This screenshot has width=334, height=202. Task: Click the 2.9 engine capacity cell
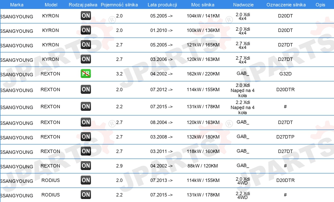pyautogui.click(x=119, y=166)
